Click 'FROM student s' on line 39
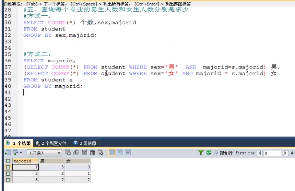 (x=48, y=80)
